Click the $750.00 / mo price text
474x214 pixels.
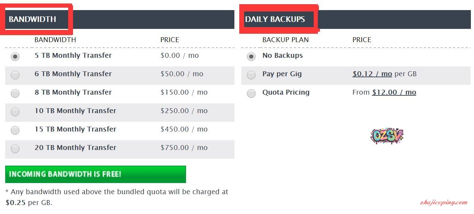[x=184, y=148]
